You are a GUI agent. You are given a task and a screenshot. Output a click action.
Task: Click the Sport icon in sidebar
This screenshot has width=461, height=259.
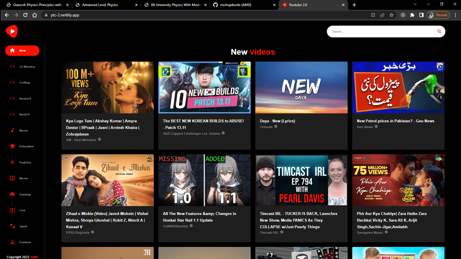tap(12, 226)
